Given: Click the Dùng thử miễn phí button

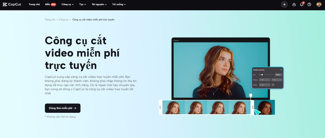Looking at the screenshot, I should 63,108.
